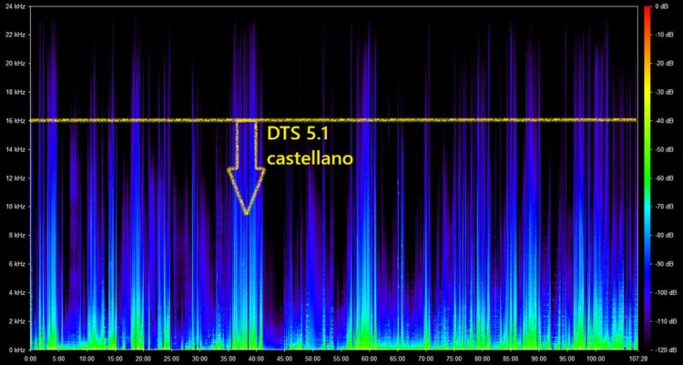Click the 0:00 time axis marker
Screen dimensions: 683x365
pyautogui.click(x=31, y=359)
